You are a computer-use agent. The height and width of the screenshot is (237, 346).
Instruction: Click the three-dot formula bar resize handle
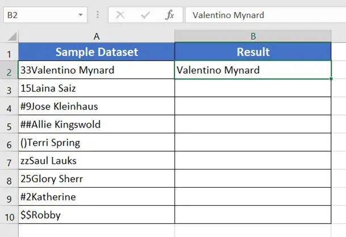(x=98, y=15)
